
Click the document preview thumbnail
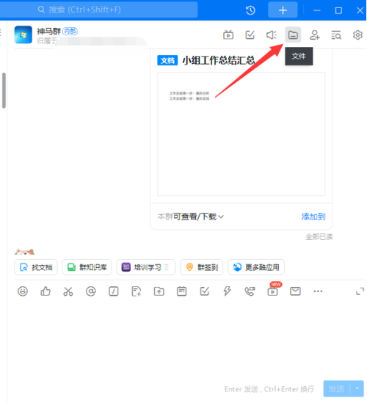click(x=241, y=134)
